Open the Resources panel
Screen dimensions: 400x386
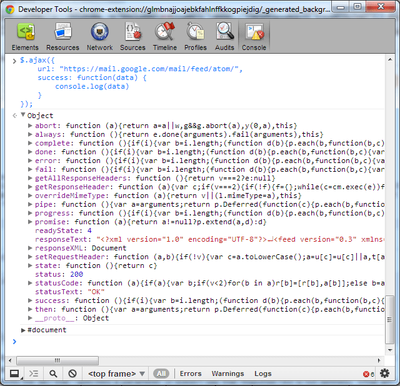pos(62,36)
